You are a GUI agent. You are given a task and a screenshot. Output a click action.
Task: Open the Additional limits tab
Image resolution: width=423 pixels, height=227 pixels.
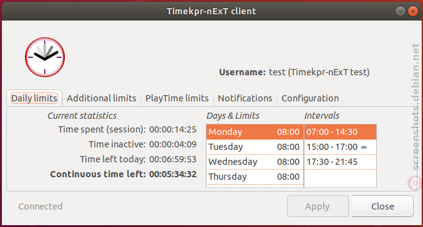coord(102,98)
